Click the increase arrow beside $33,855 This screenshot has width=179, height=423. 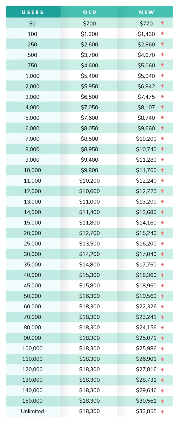(162, 412)
